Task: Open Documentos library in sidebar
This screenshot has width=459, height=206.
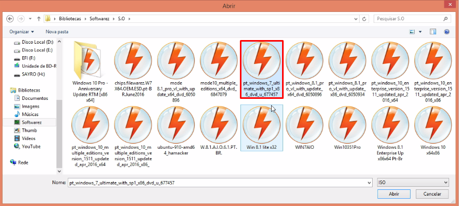Action: point(31,98)
